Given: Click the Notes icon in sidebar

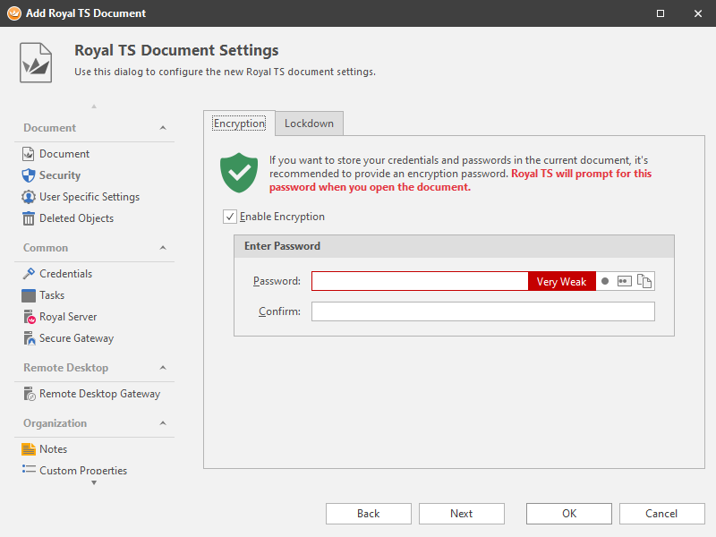Looking at the screenshot, I should click(29, 449).
